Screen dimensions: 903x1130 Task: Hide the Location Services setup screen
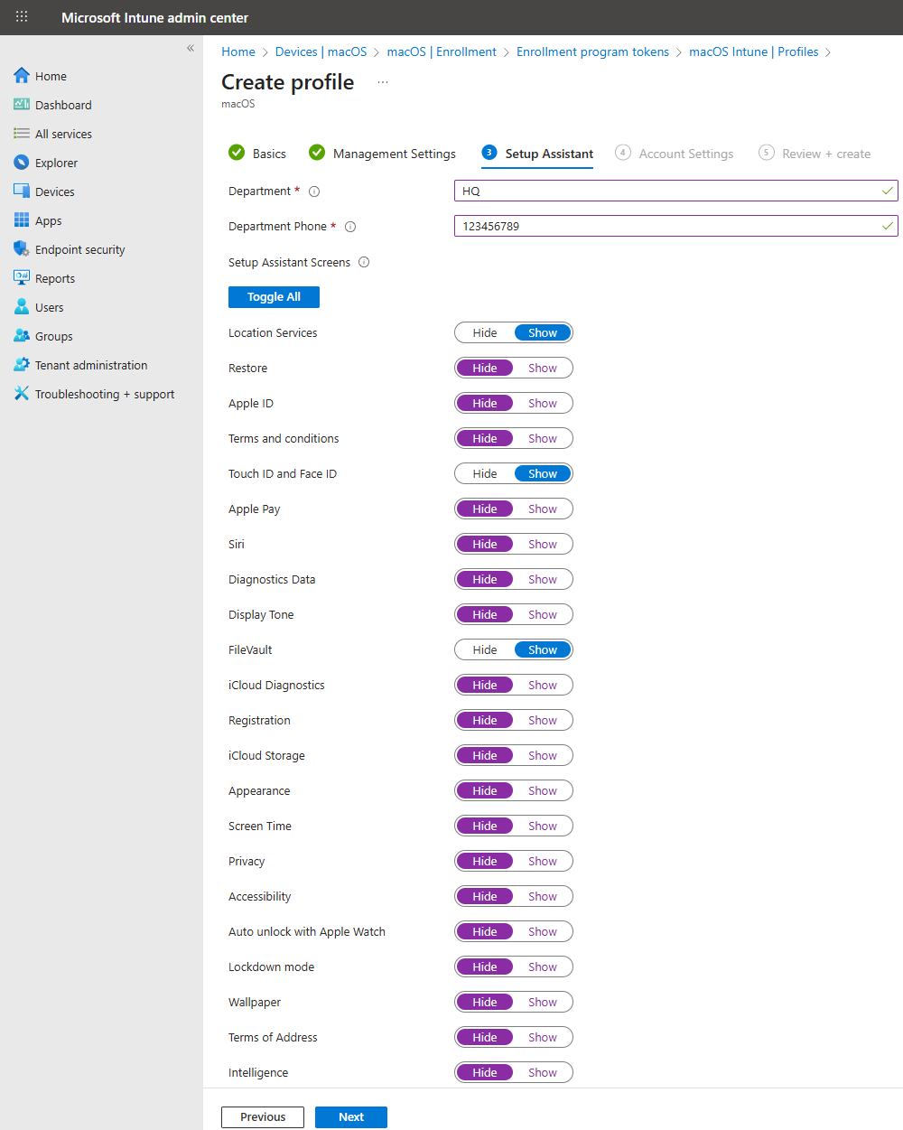click(x=485, y=332)
